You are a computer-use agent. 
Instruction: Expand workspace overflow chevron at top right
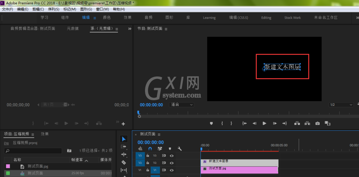pos(358,18)
